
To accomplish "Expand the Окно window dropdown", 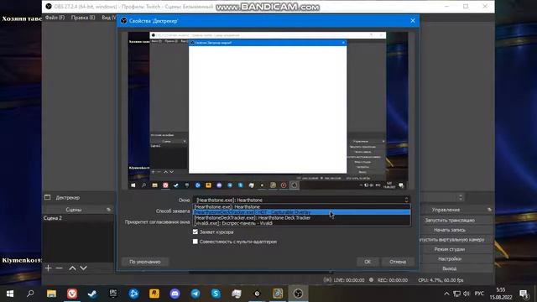I will click(x=301, y=200).
